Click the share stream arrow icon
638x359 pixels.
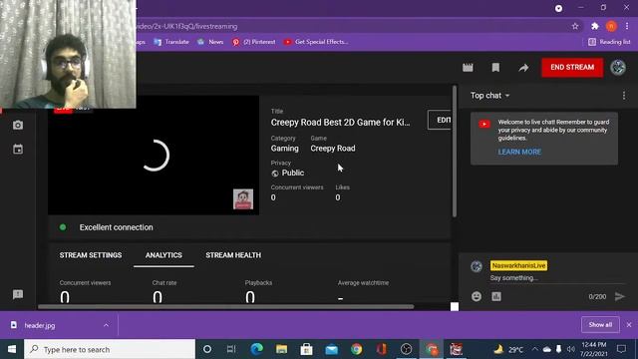pos(523,68)
